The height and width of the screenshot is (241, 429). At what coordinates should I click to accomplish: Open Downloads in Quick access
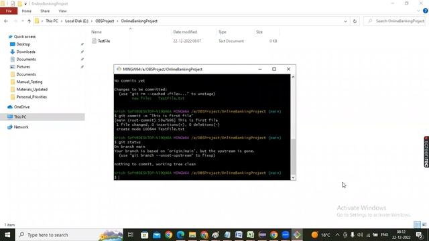click(25, 52)
